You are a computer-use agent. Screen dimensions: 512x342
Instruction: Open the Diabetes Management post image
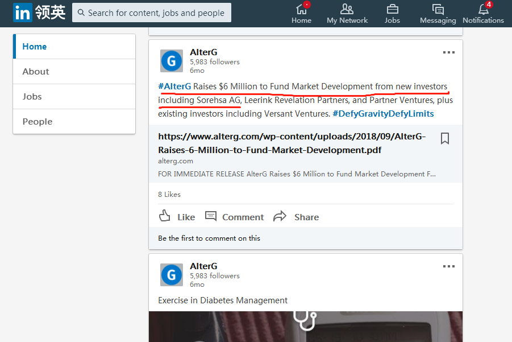pos(306,327)
